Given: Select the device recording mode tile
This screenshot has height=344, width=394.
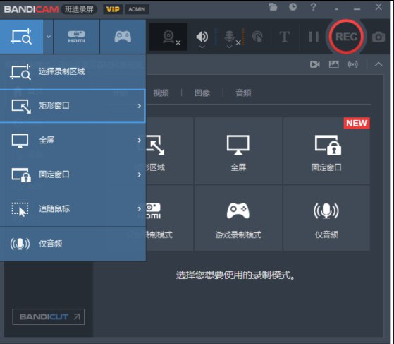Looking at the screenshot, I should pyautogui.click(x=170, y=218).
